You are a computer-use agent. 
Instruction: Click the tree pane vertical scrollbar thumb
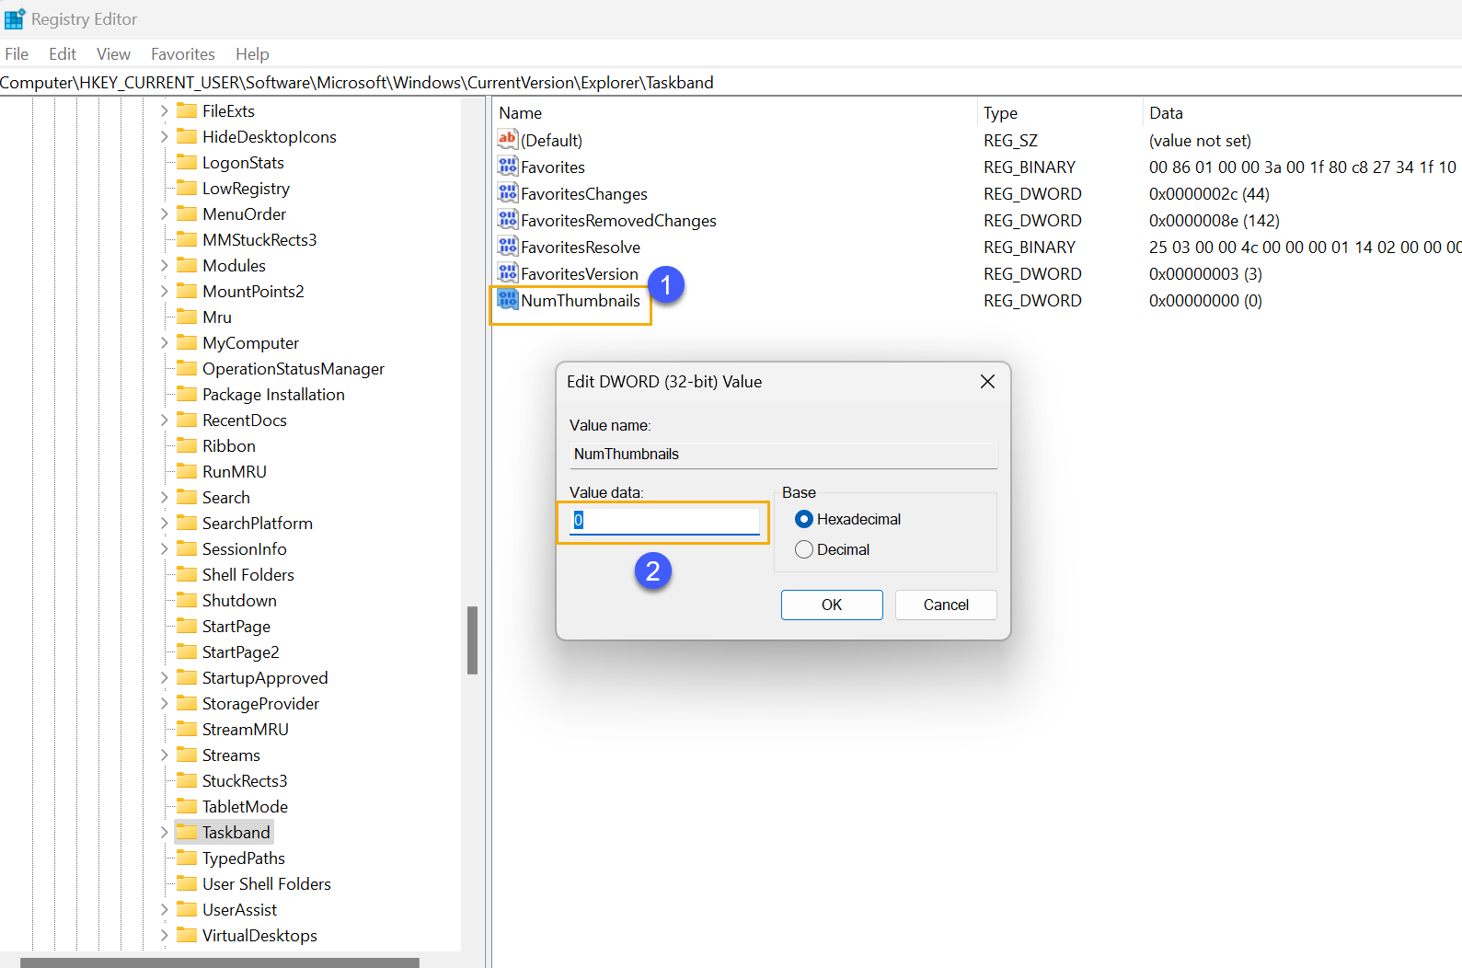[x=472, y=640]
